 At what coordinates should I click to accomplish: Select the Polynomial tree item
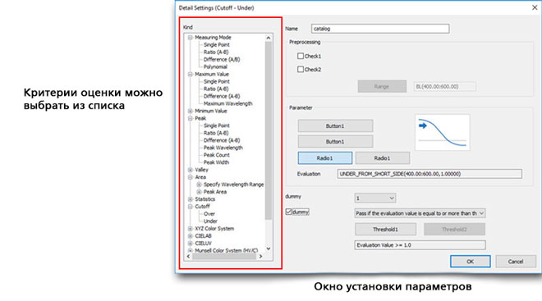pyautogui.click(x=215, y=66)
